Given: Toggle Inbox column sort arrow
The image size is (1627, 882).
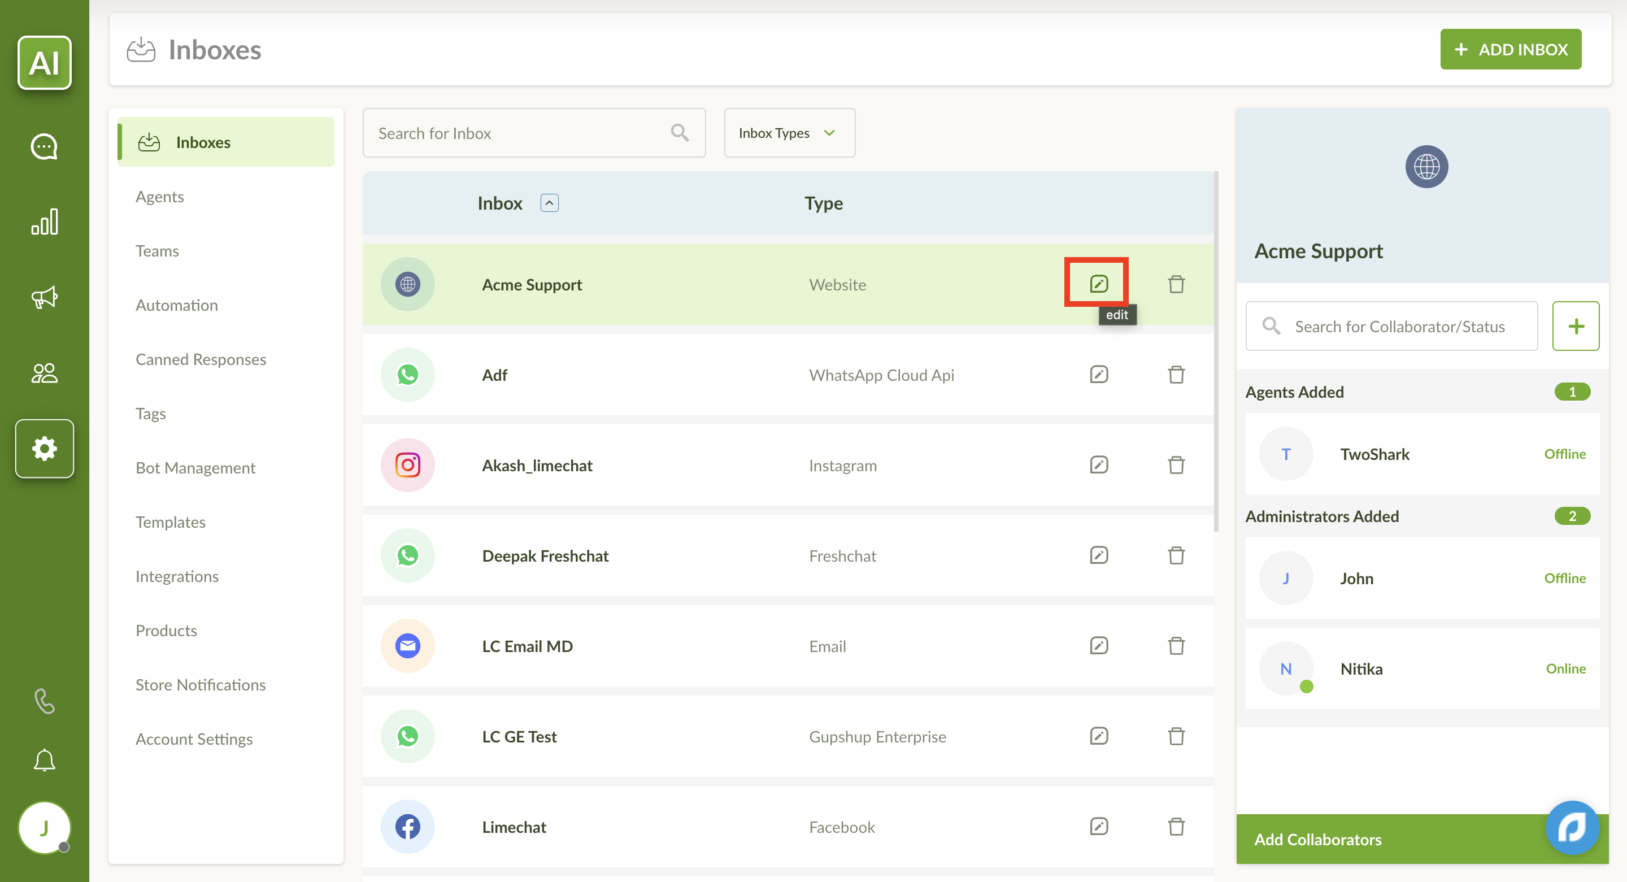Looking at the screenshot, I should [549, 203].
